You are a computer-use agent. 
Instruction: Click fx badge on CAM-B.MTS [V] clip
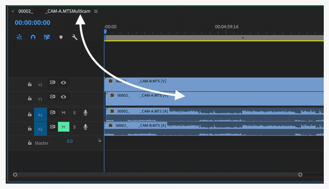pos(111,81)
